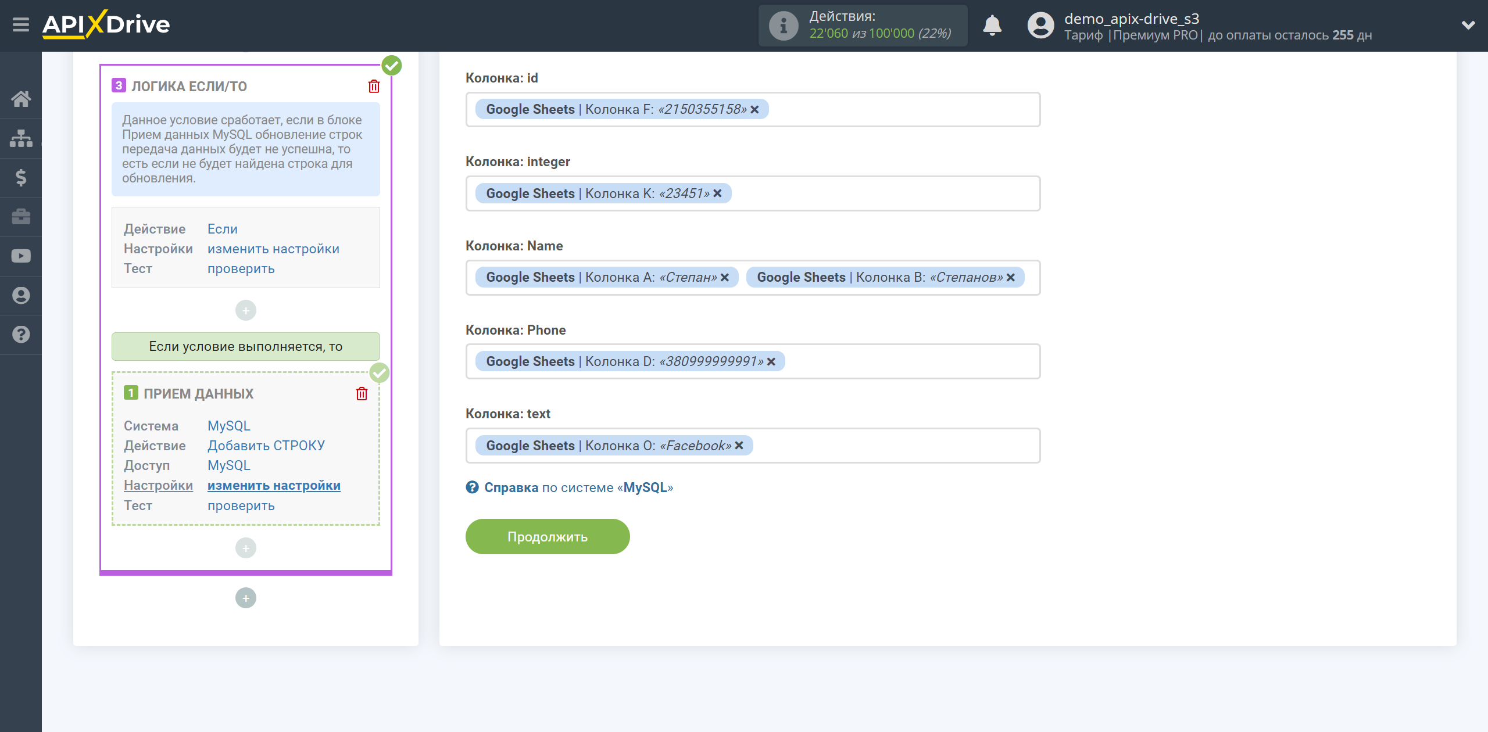Click demo_apix-drive_s3 account name
1488x732 pixels.
point(1132,19)
